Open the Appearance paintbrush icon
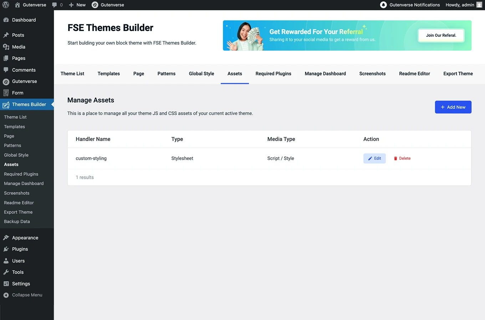Screen dimensions: 485x320 [x=6, y=238]
